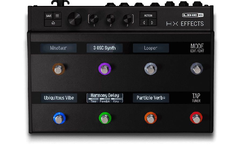242x145 pixels.
Task: Click the left page arrow button
Action: coord(144,23)
